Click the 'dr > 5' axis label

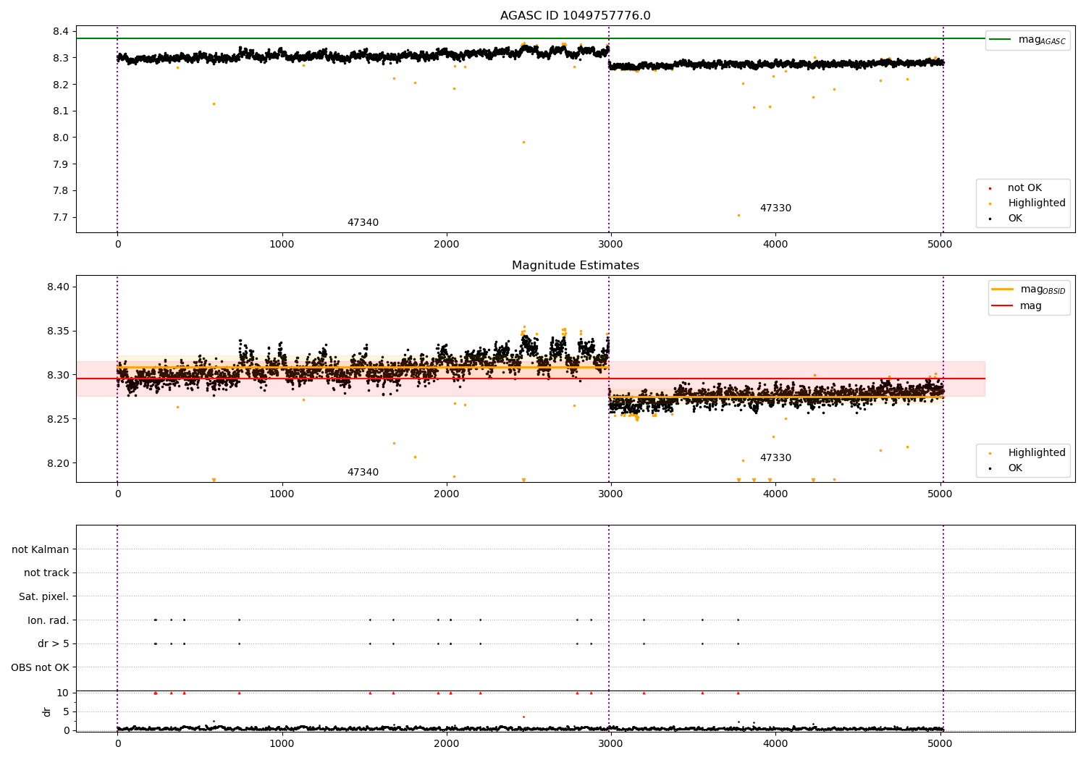click(x=54, y=643)
